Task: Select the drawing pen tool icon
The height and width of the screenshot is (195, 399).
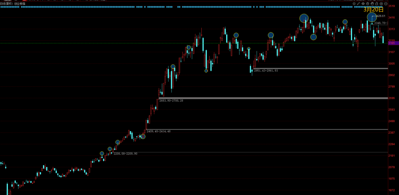Action: pyautogui.click(x=358, y=4)
